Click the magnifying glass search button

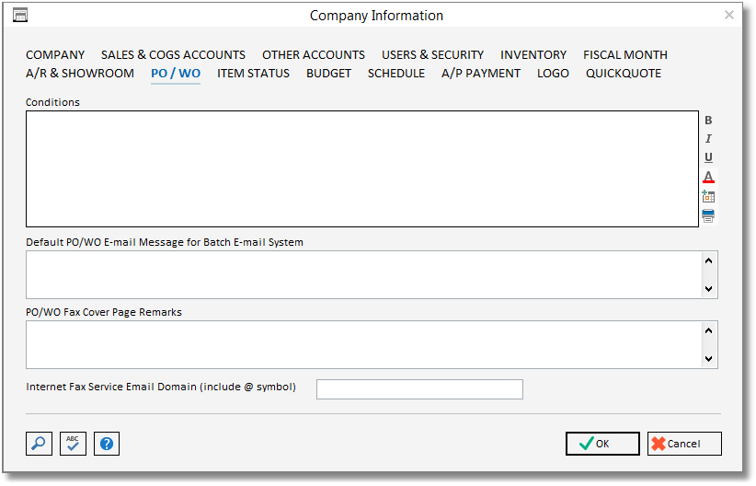[x=39, y=444]
